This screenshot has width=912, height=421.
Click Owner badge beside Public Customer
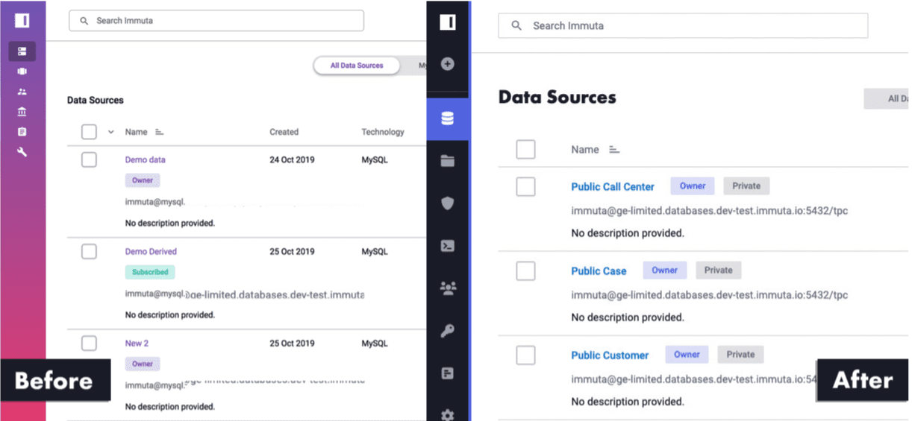[x=687, y=355]
